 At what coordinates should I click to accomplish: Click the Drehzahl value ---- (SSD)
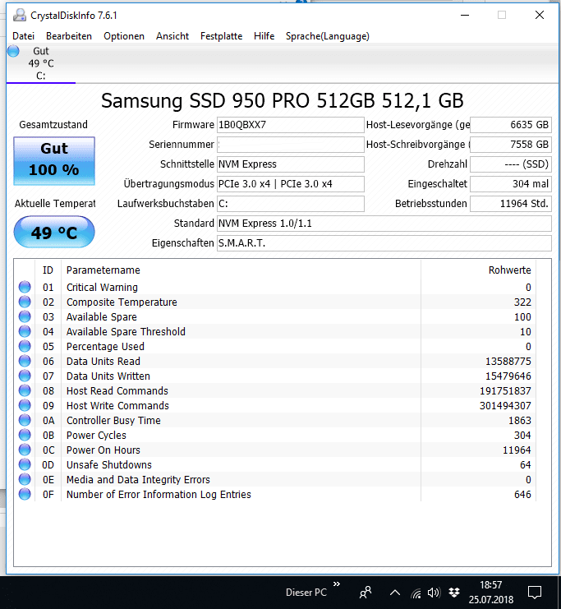pos(511,164)
